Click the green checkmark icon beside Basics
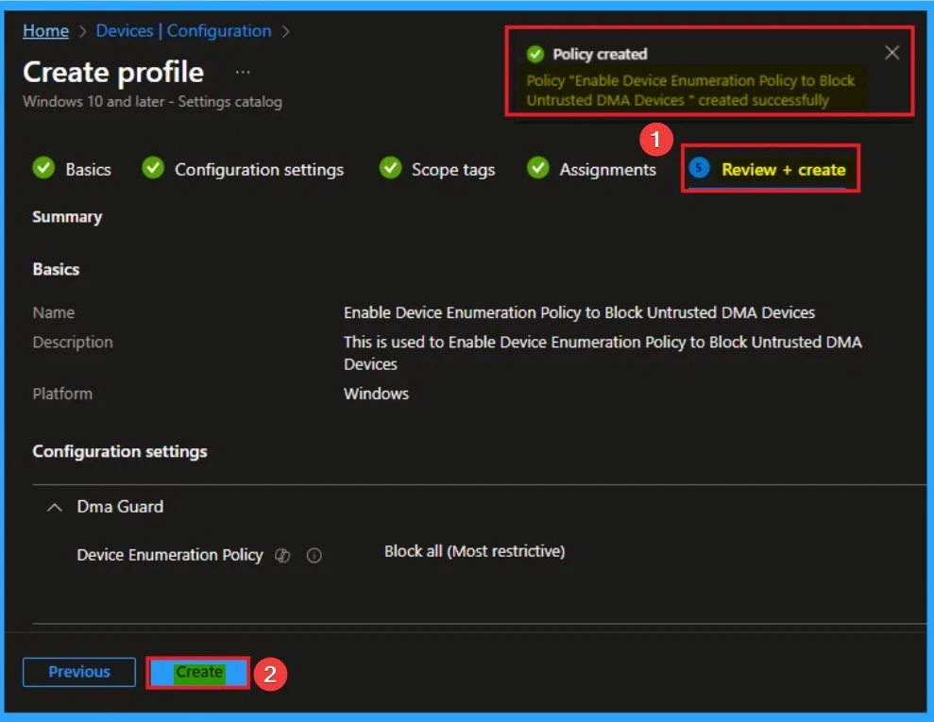Image resolution: width=934 pixels, height=722 pixels. coord(43,168)
